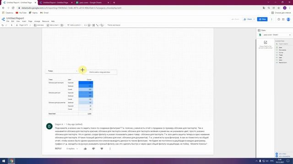Open the Edit menu
Image resolution: width=293 pixels, height=164 pixels.
[12, 21]
